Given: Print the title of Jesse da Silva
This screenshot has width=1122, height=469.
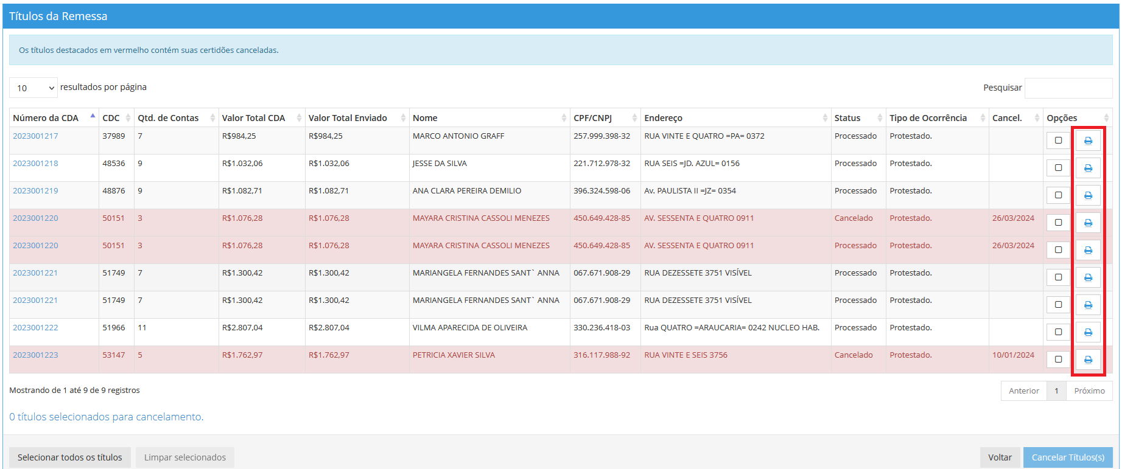Looking at the screenshot, I should pos(1087,168).
